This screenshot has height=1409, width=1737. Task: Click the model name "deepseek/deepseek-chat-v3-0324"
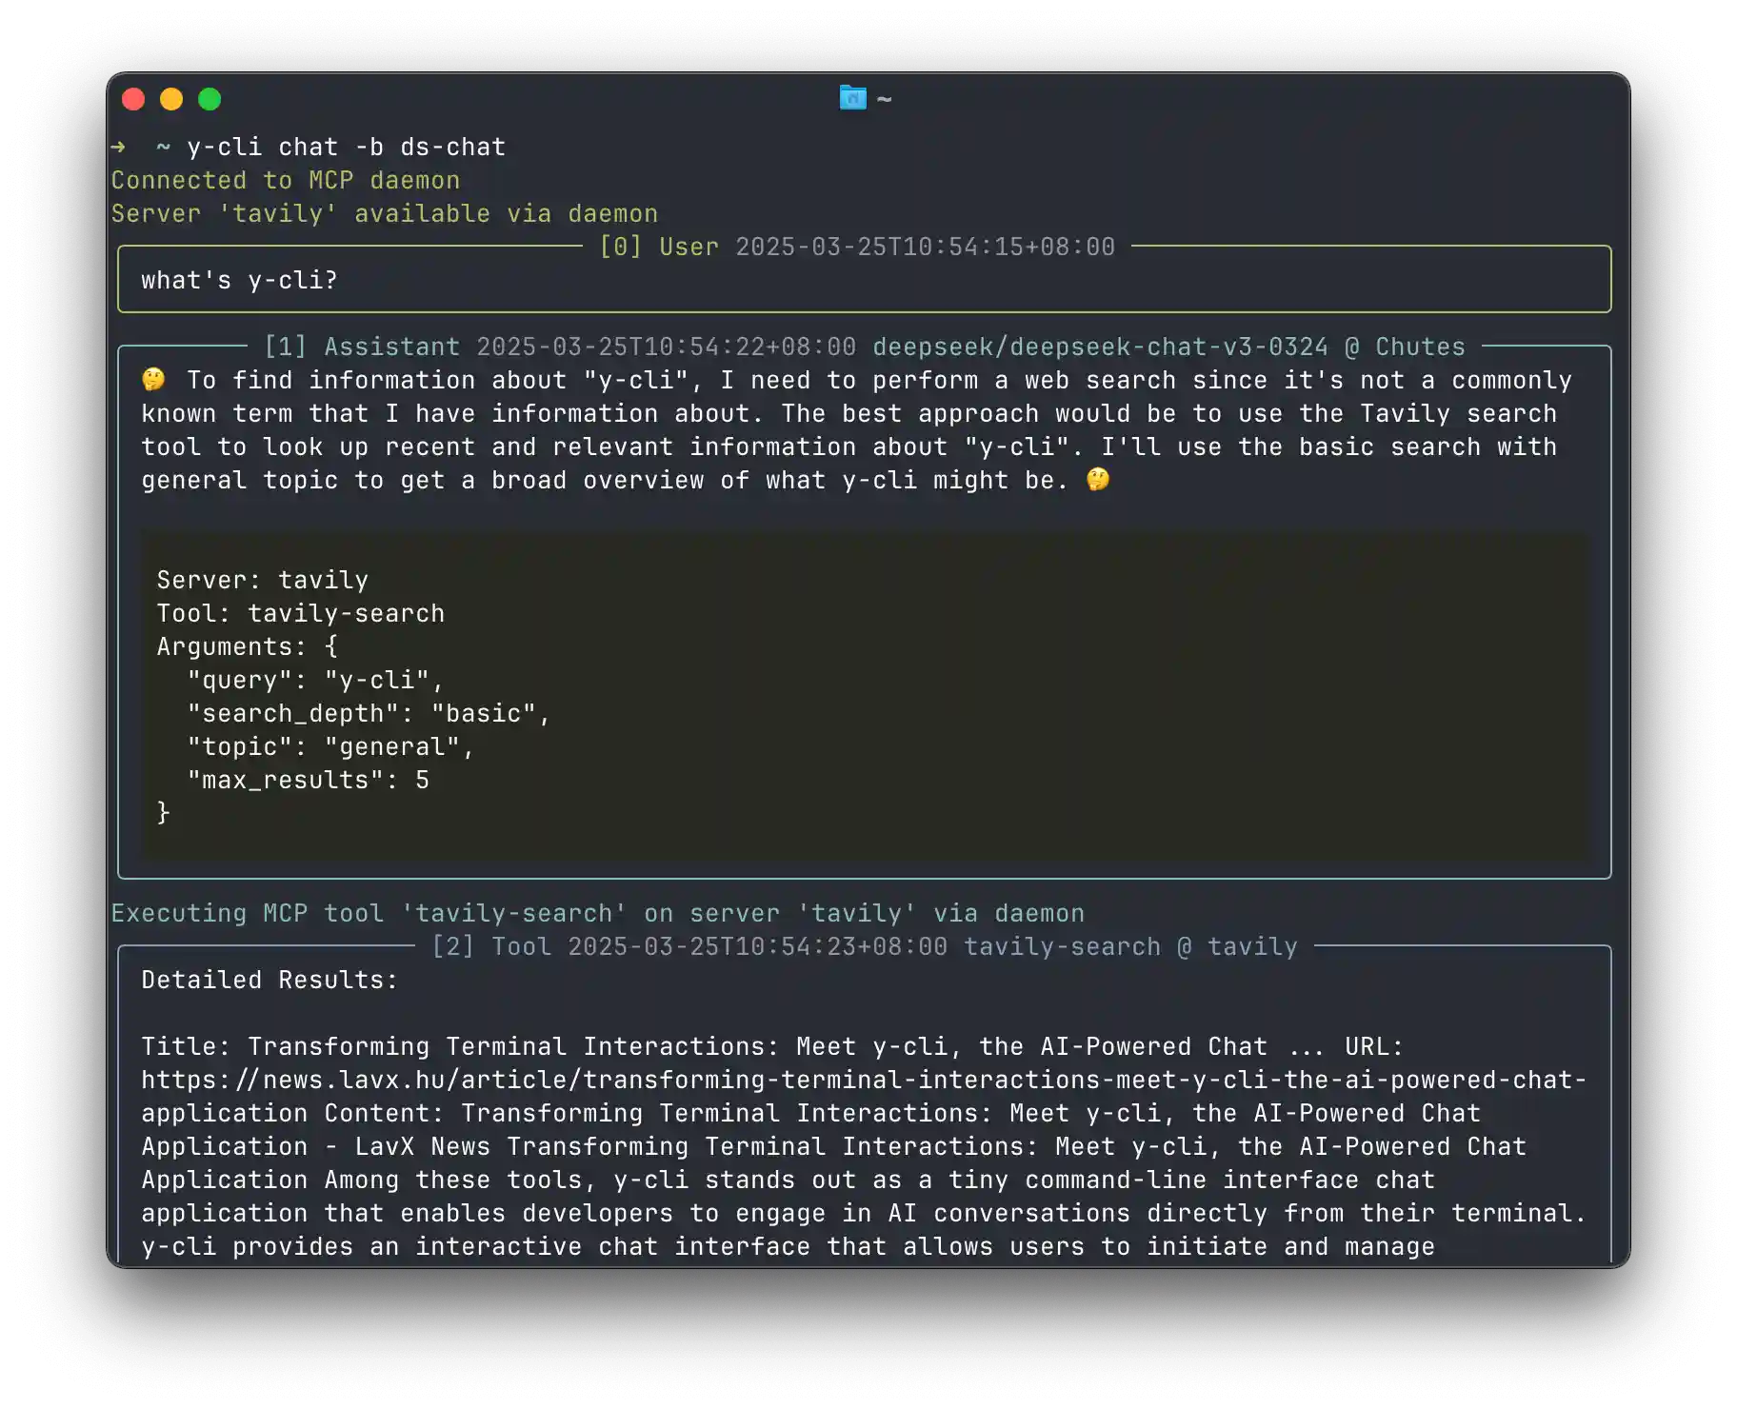click(x=1100, y=347)
